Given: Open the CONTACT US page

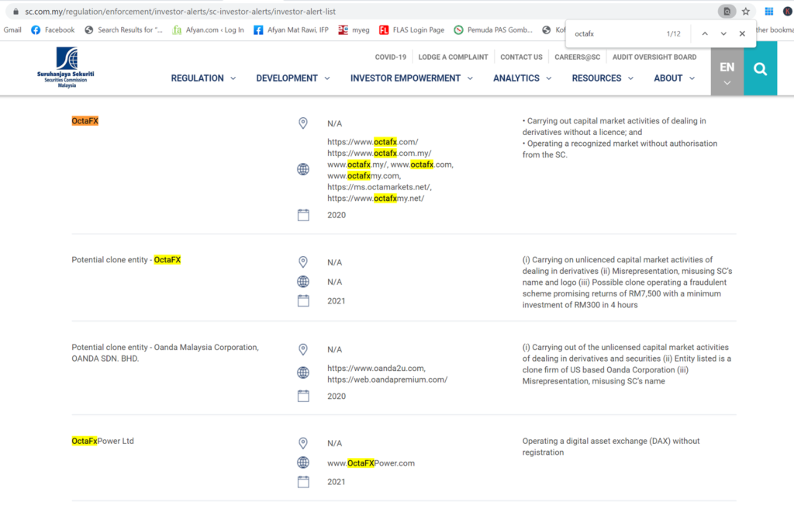Looking at the screenshot, I should [x=521, y=57].
